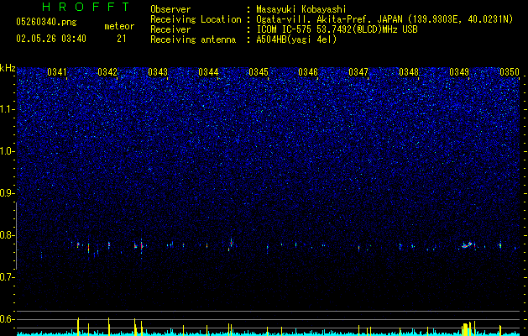Click the 0.7 frequency axis label
This screenshot has height=336, width=528.
(8, 277)
